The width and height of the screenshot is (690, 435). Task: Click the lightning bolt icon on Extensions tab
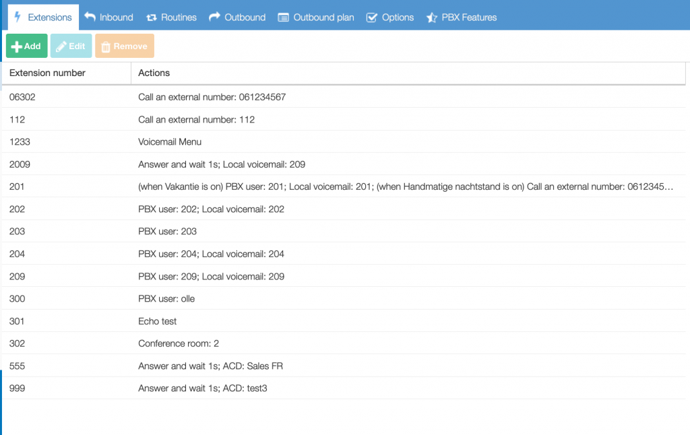(x=18, y=17)
